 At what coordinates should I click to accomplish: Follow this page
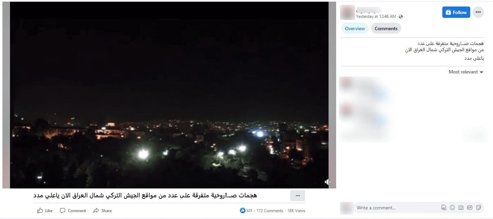tap(456, 12)
